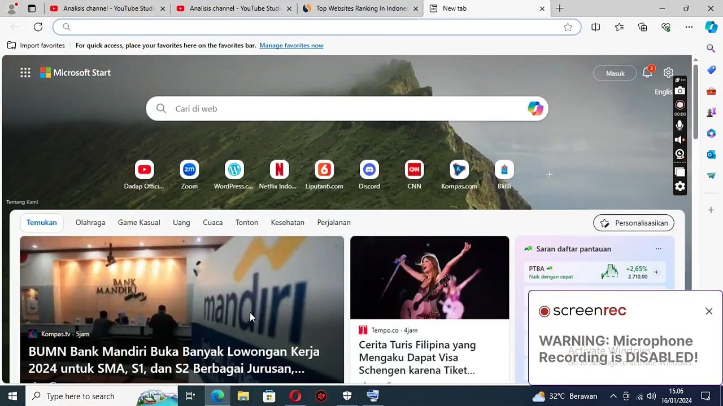Open Microsoft Start page settings gear
The width and height of the screenshot is (723, 406).
pos(668,73)
